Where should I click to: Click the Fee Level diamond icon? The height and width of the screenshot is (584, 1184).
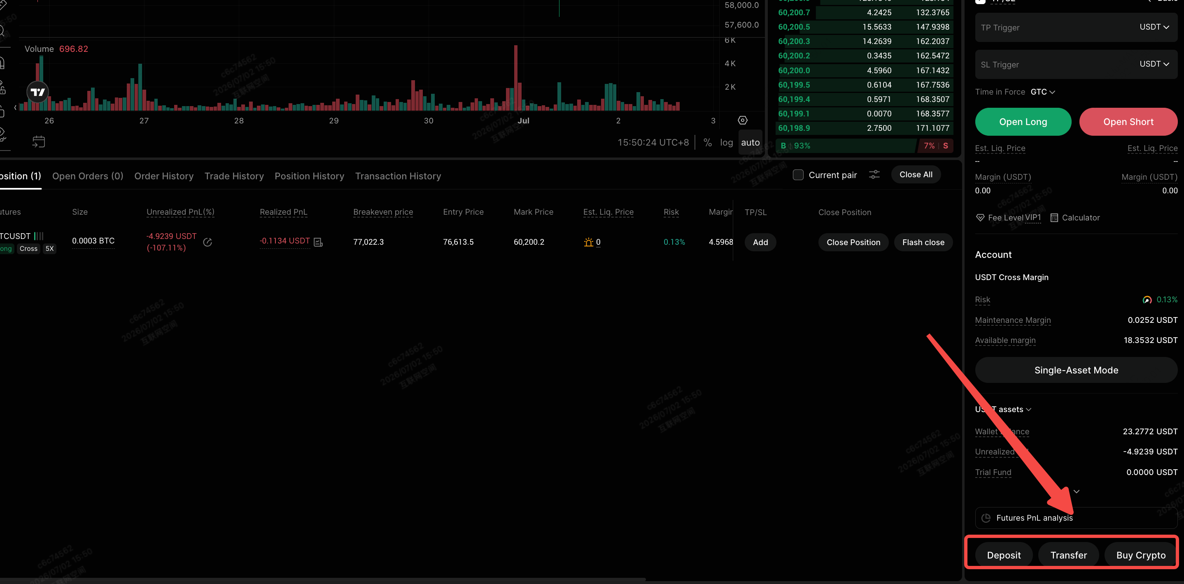coord(980,218)
